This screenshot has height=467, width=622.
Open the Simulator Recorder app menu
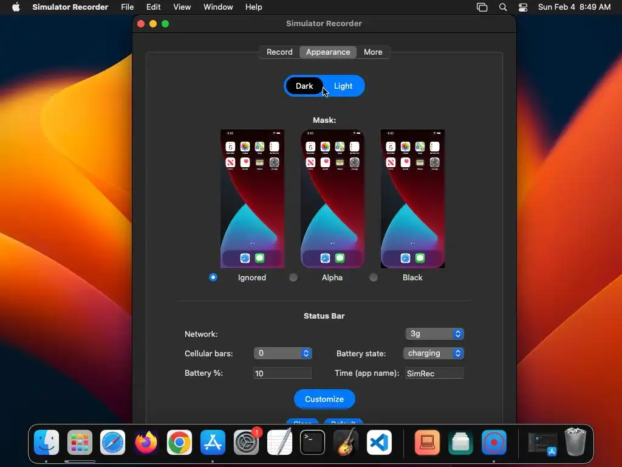70,7
